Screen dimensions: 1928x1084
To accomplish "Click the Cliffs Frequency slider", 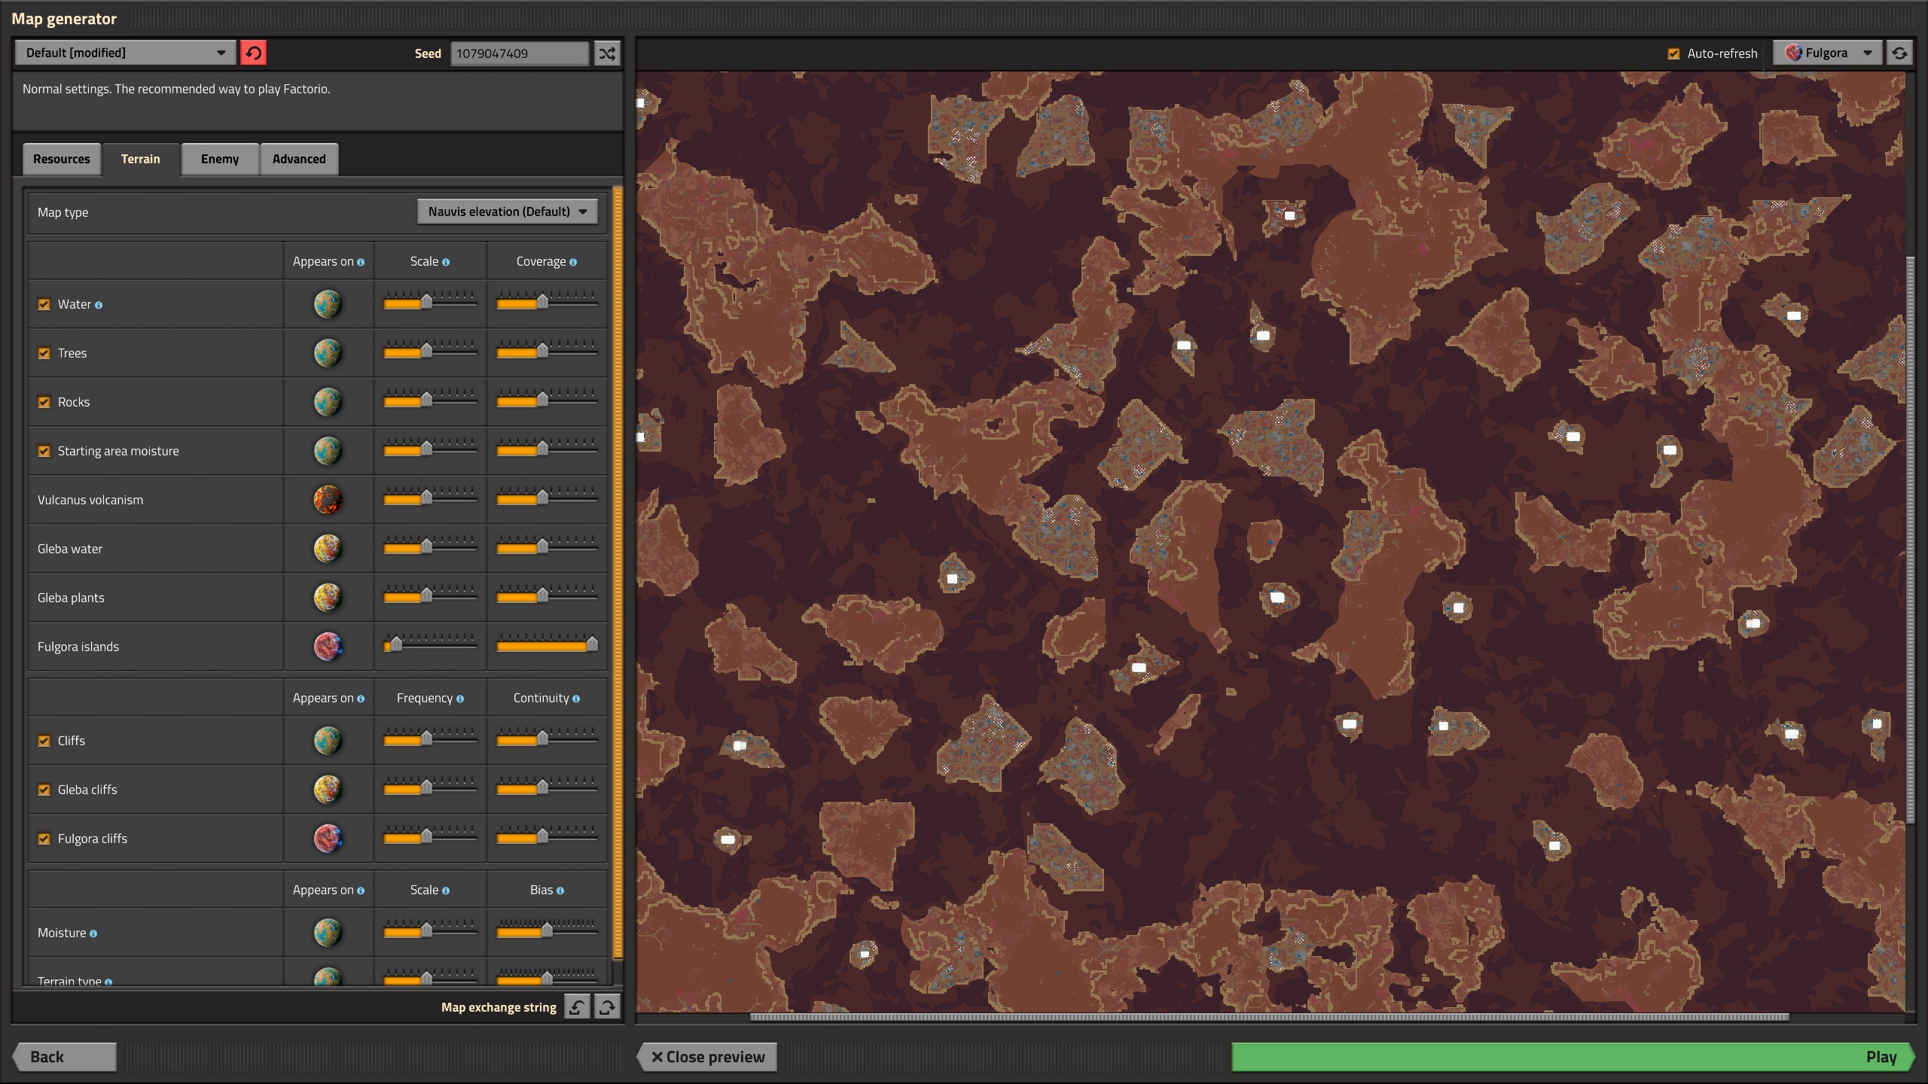I will pos(430,738).
